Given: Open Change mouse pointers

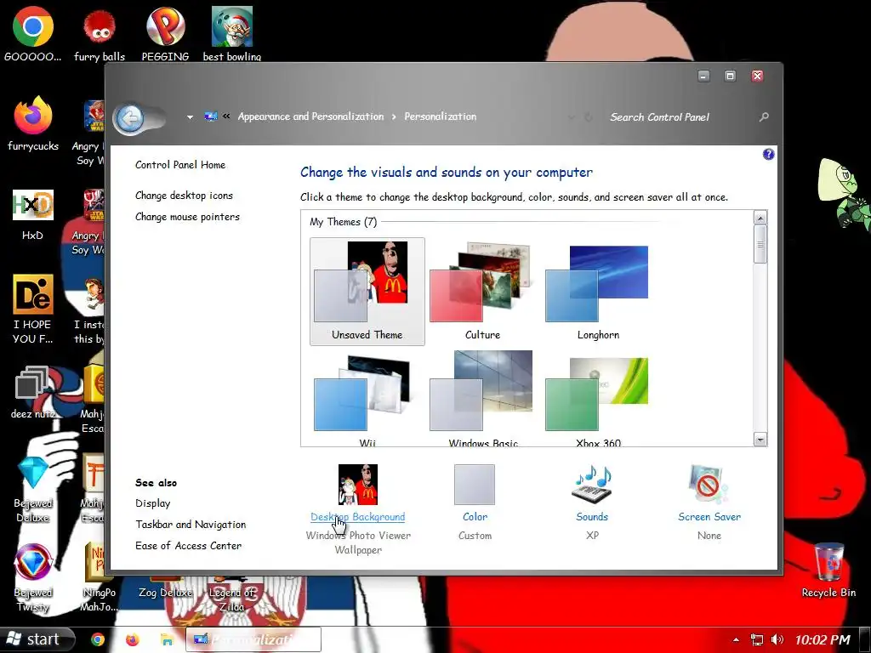Looking at the screenshot, I should pos(187,217).
